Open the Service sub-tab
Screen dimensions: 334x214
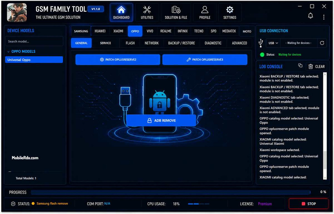105,43
